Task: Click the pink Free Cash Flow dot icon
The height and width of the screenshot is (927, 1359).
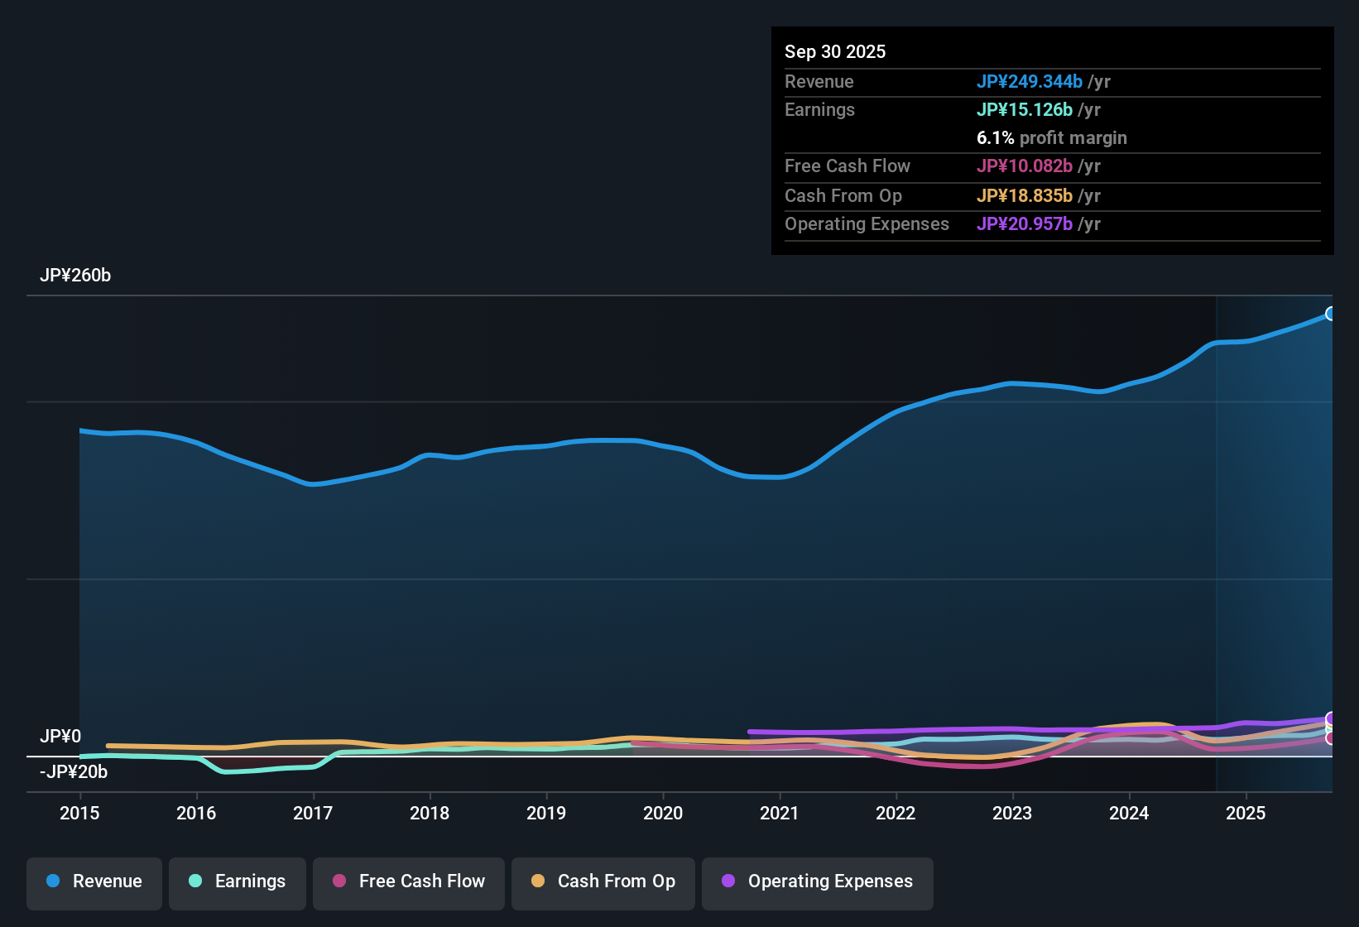Action: [339, 882]
